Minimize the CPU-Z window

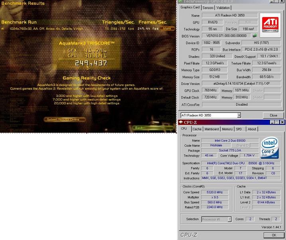point(272,122)
